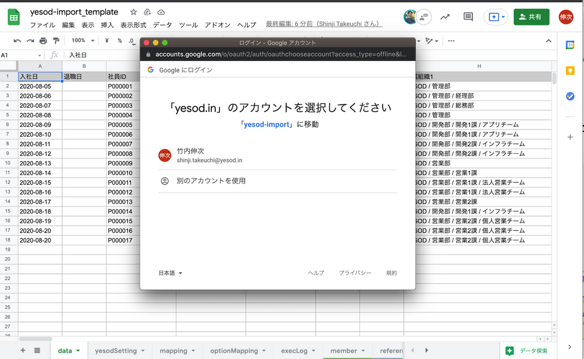The image size is (584, 359).
Task: Switch to the mapping sheet tab
Action: (x=173, y=351)
